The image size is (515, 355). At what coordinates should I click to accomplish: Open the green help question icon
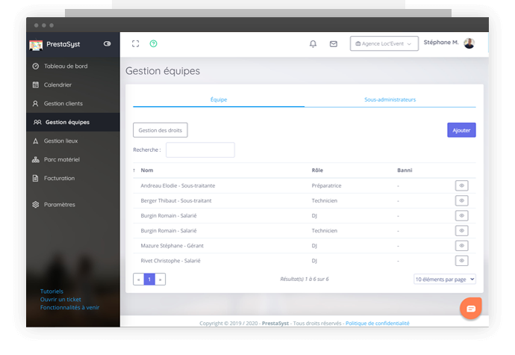tap(154, 44)
